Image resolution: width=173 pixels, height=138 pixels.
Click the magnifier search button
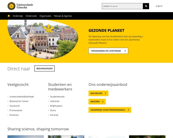click(146, 6)
